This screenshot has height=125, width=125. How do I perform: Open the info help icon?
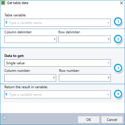5,118
